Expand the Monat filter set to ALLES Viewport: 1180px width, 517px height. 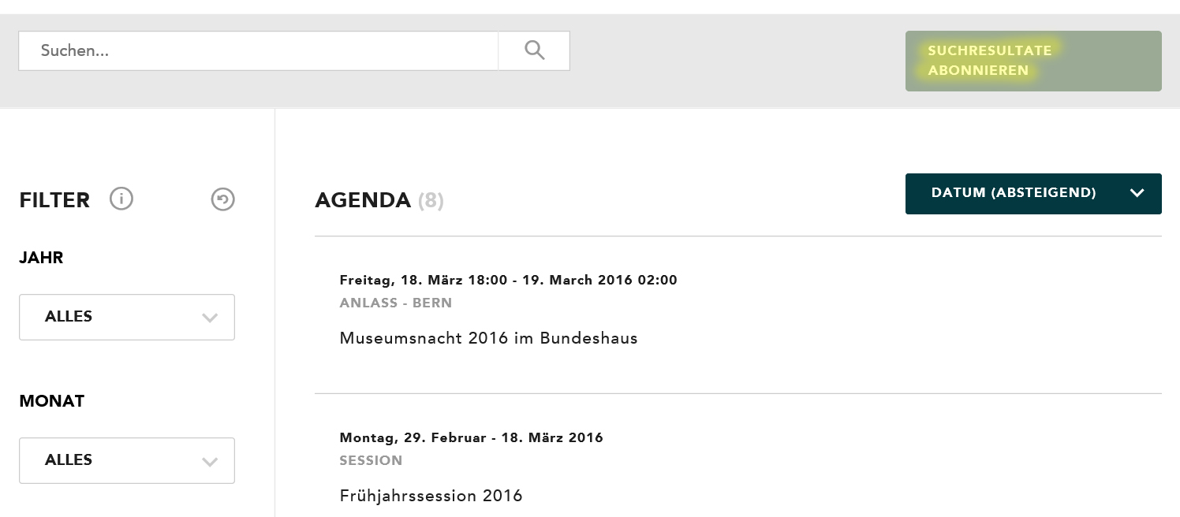pyautogui.click(x=127, y=460)
